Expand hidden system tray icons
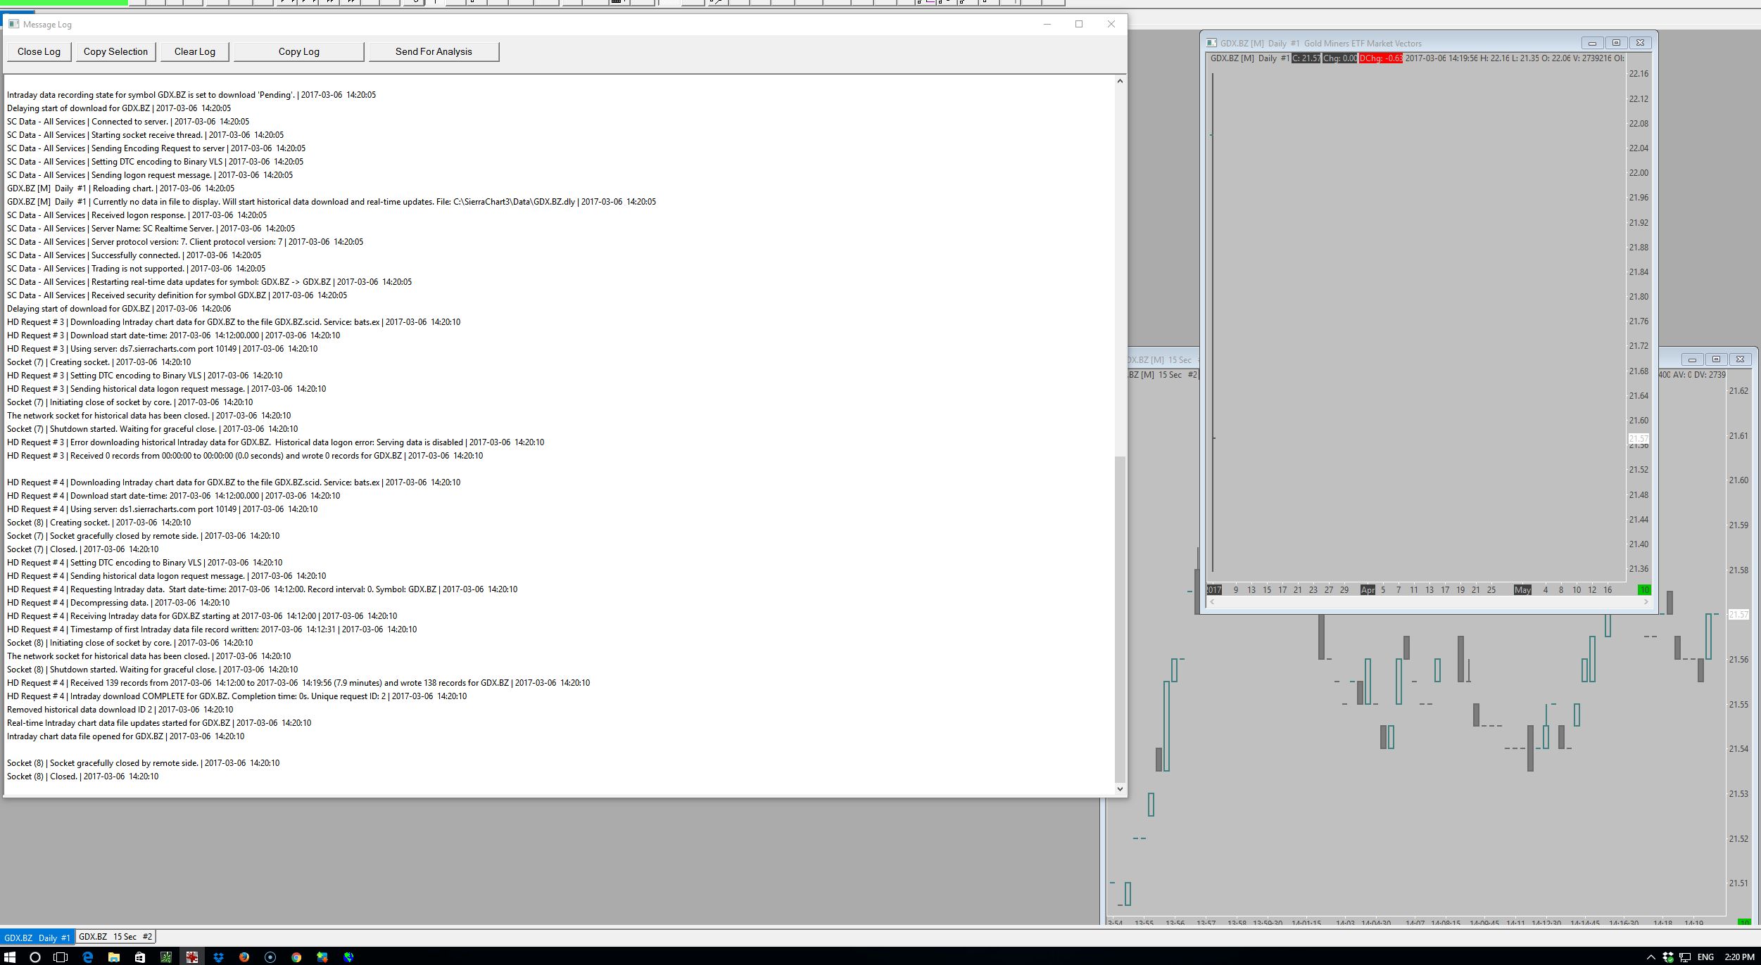This screenshot has height=965, width=1761. [x=1650, y=957]
